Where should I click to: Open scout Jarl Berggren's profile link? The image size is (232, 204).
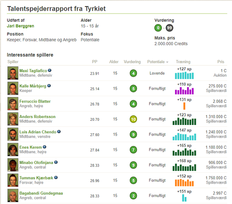pos(20,26)
